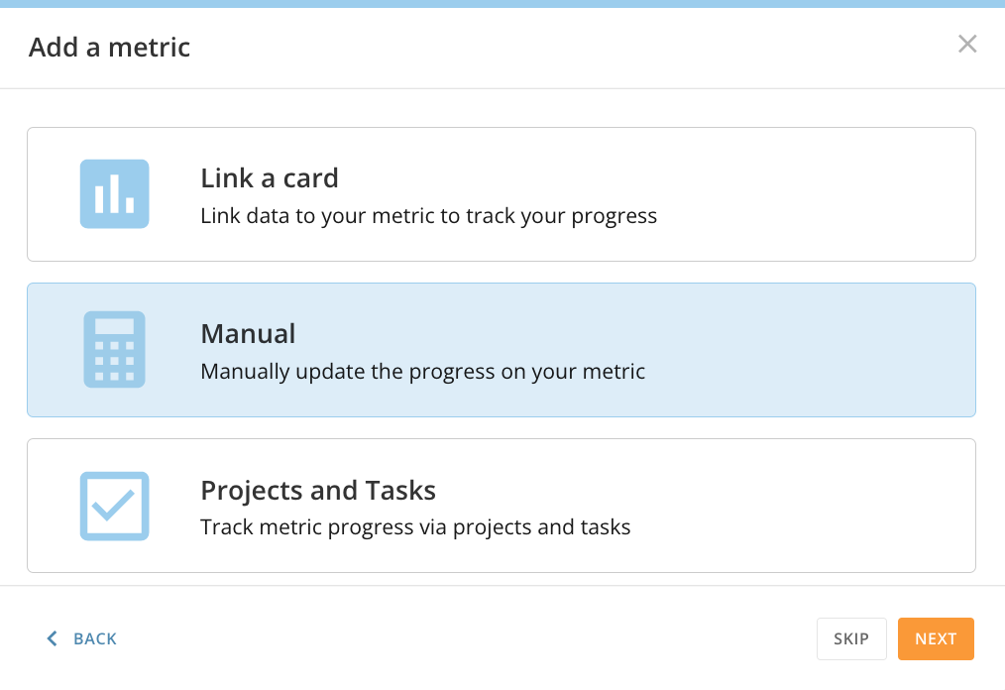The image size is (1005, 690).
Task: Select the "Link a card" heading
Action: pos(270,178)
